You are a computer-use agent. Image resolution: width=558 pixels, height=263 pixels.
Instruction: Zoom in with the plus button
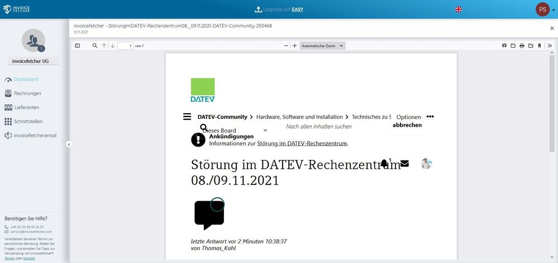[295, 46]
